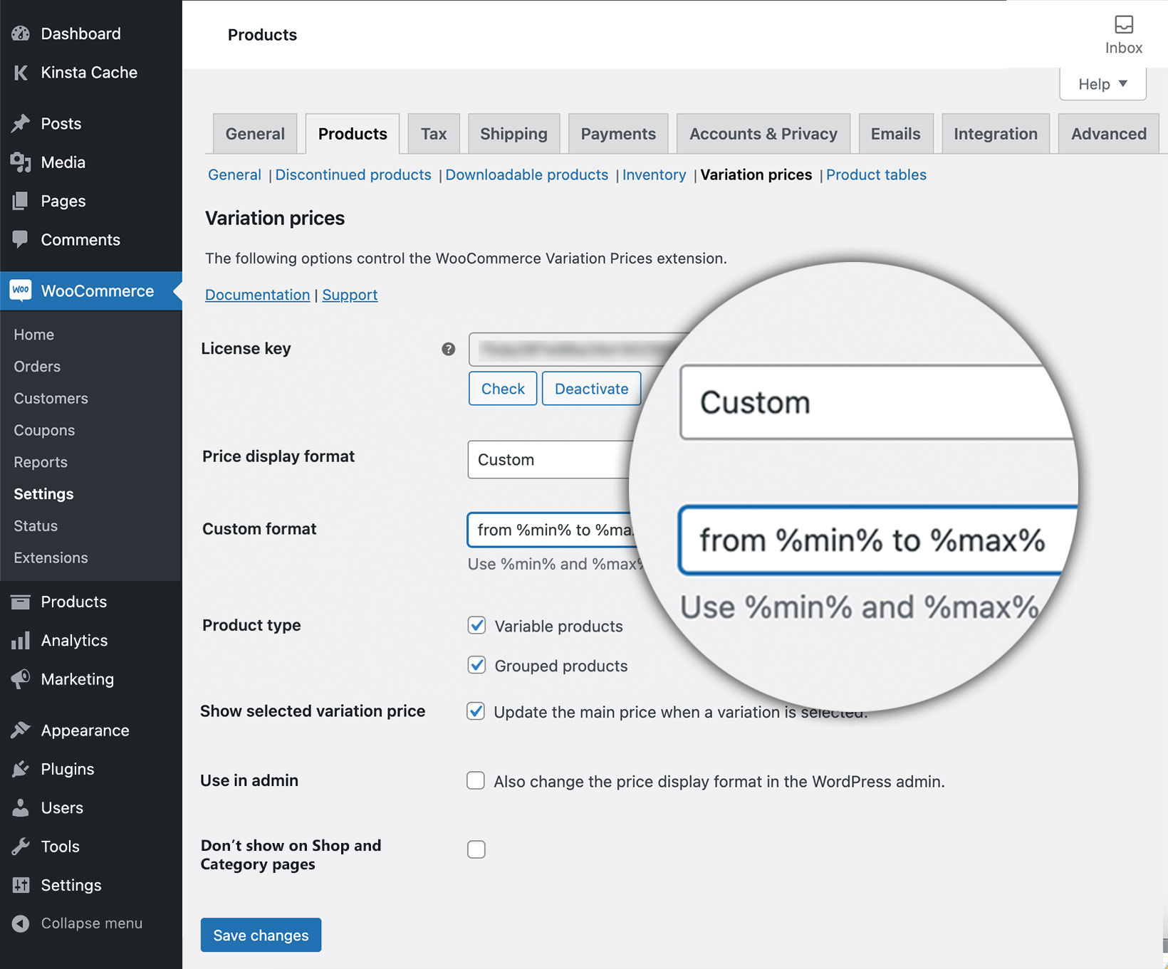This screenshot has height=969, width=1168.
Task: Open the Integration tab
Action: click(996, 134)
